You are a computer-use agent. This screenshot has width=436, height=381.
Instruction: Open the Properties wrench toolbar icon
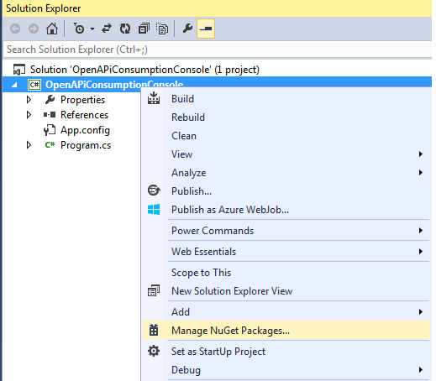(187, 29)
